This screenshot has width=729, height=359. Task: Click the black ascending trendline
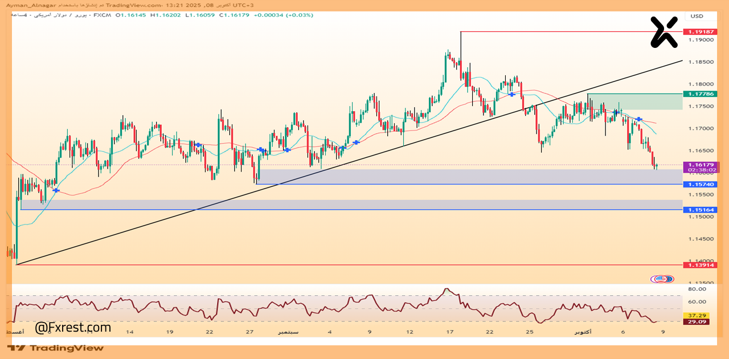click(342, 162)
